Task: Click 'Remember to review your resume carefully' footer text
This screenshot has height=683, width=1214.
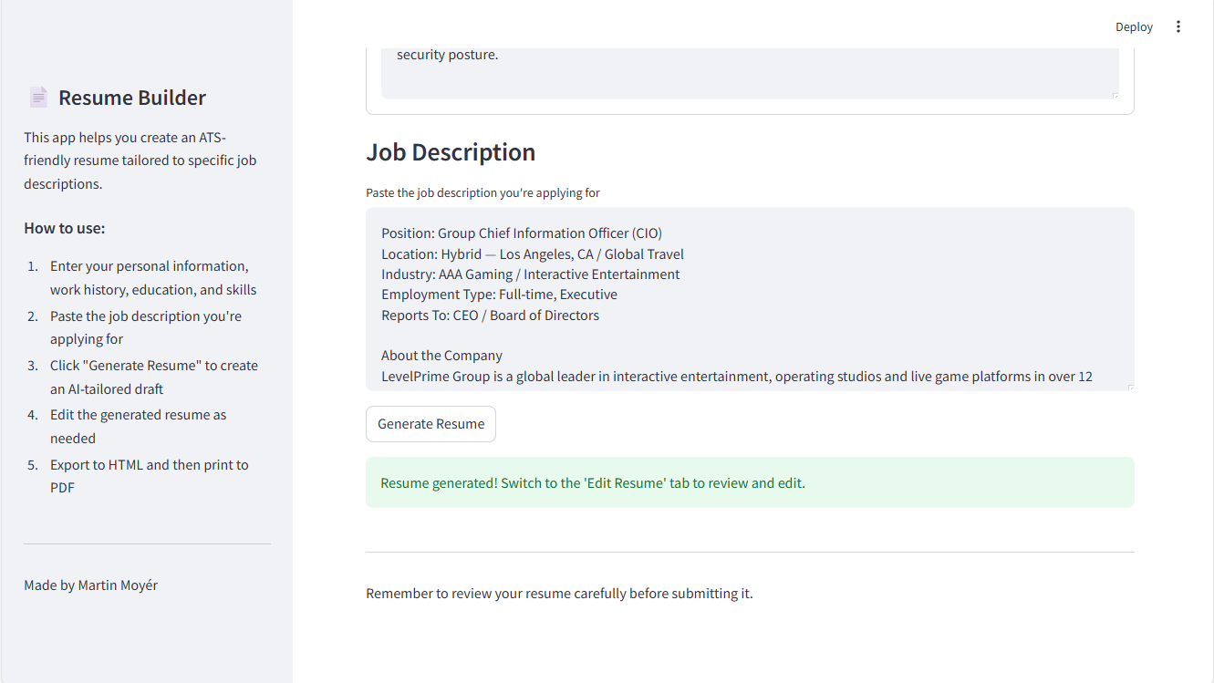Action: tap(559, 594)
